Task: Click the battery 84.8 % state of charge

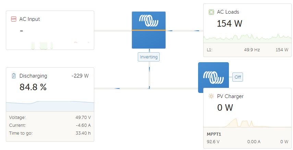Action: [33, 87]
